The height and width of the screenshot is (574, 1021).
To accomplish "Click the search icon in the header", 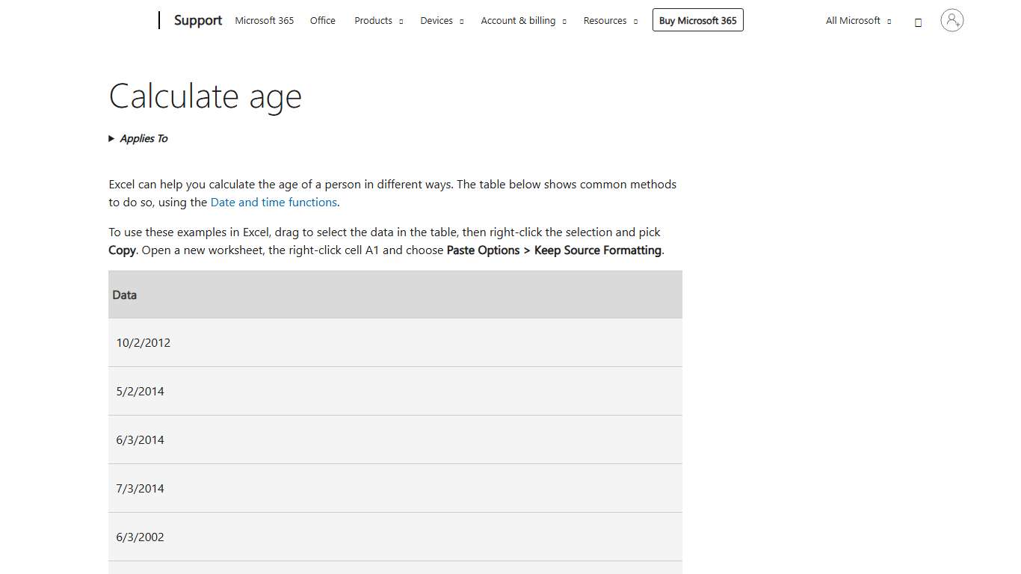I will pyautogui.click(x=918, y=22).
